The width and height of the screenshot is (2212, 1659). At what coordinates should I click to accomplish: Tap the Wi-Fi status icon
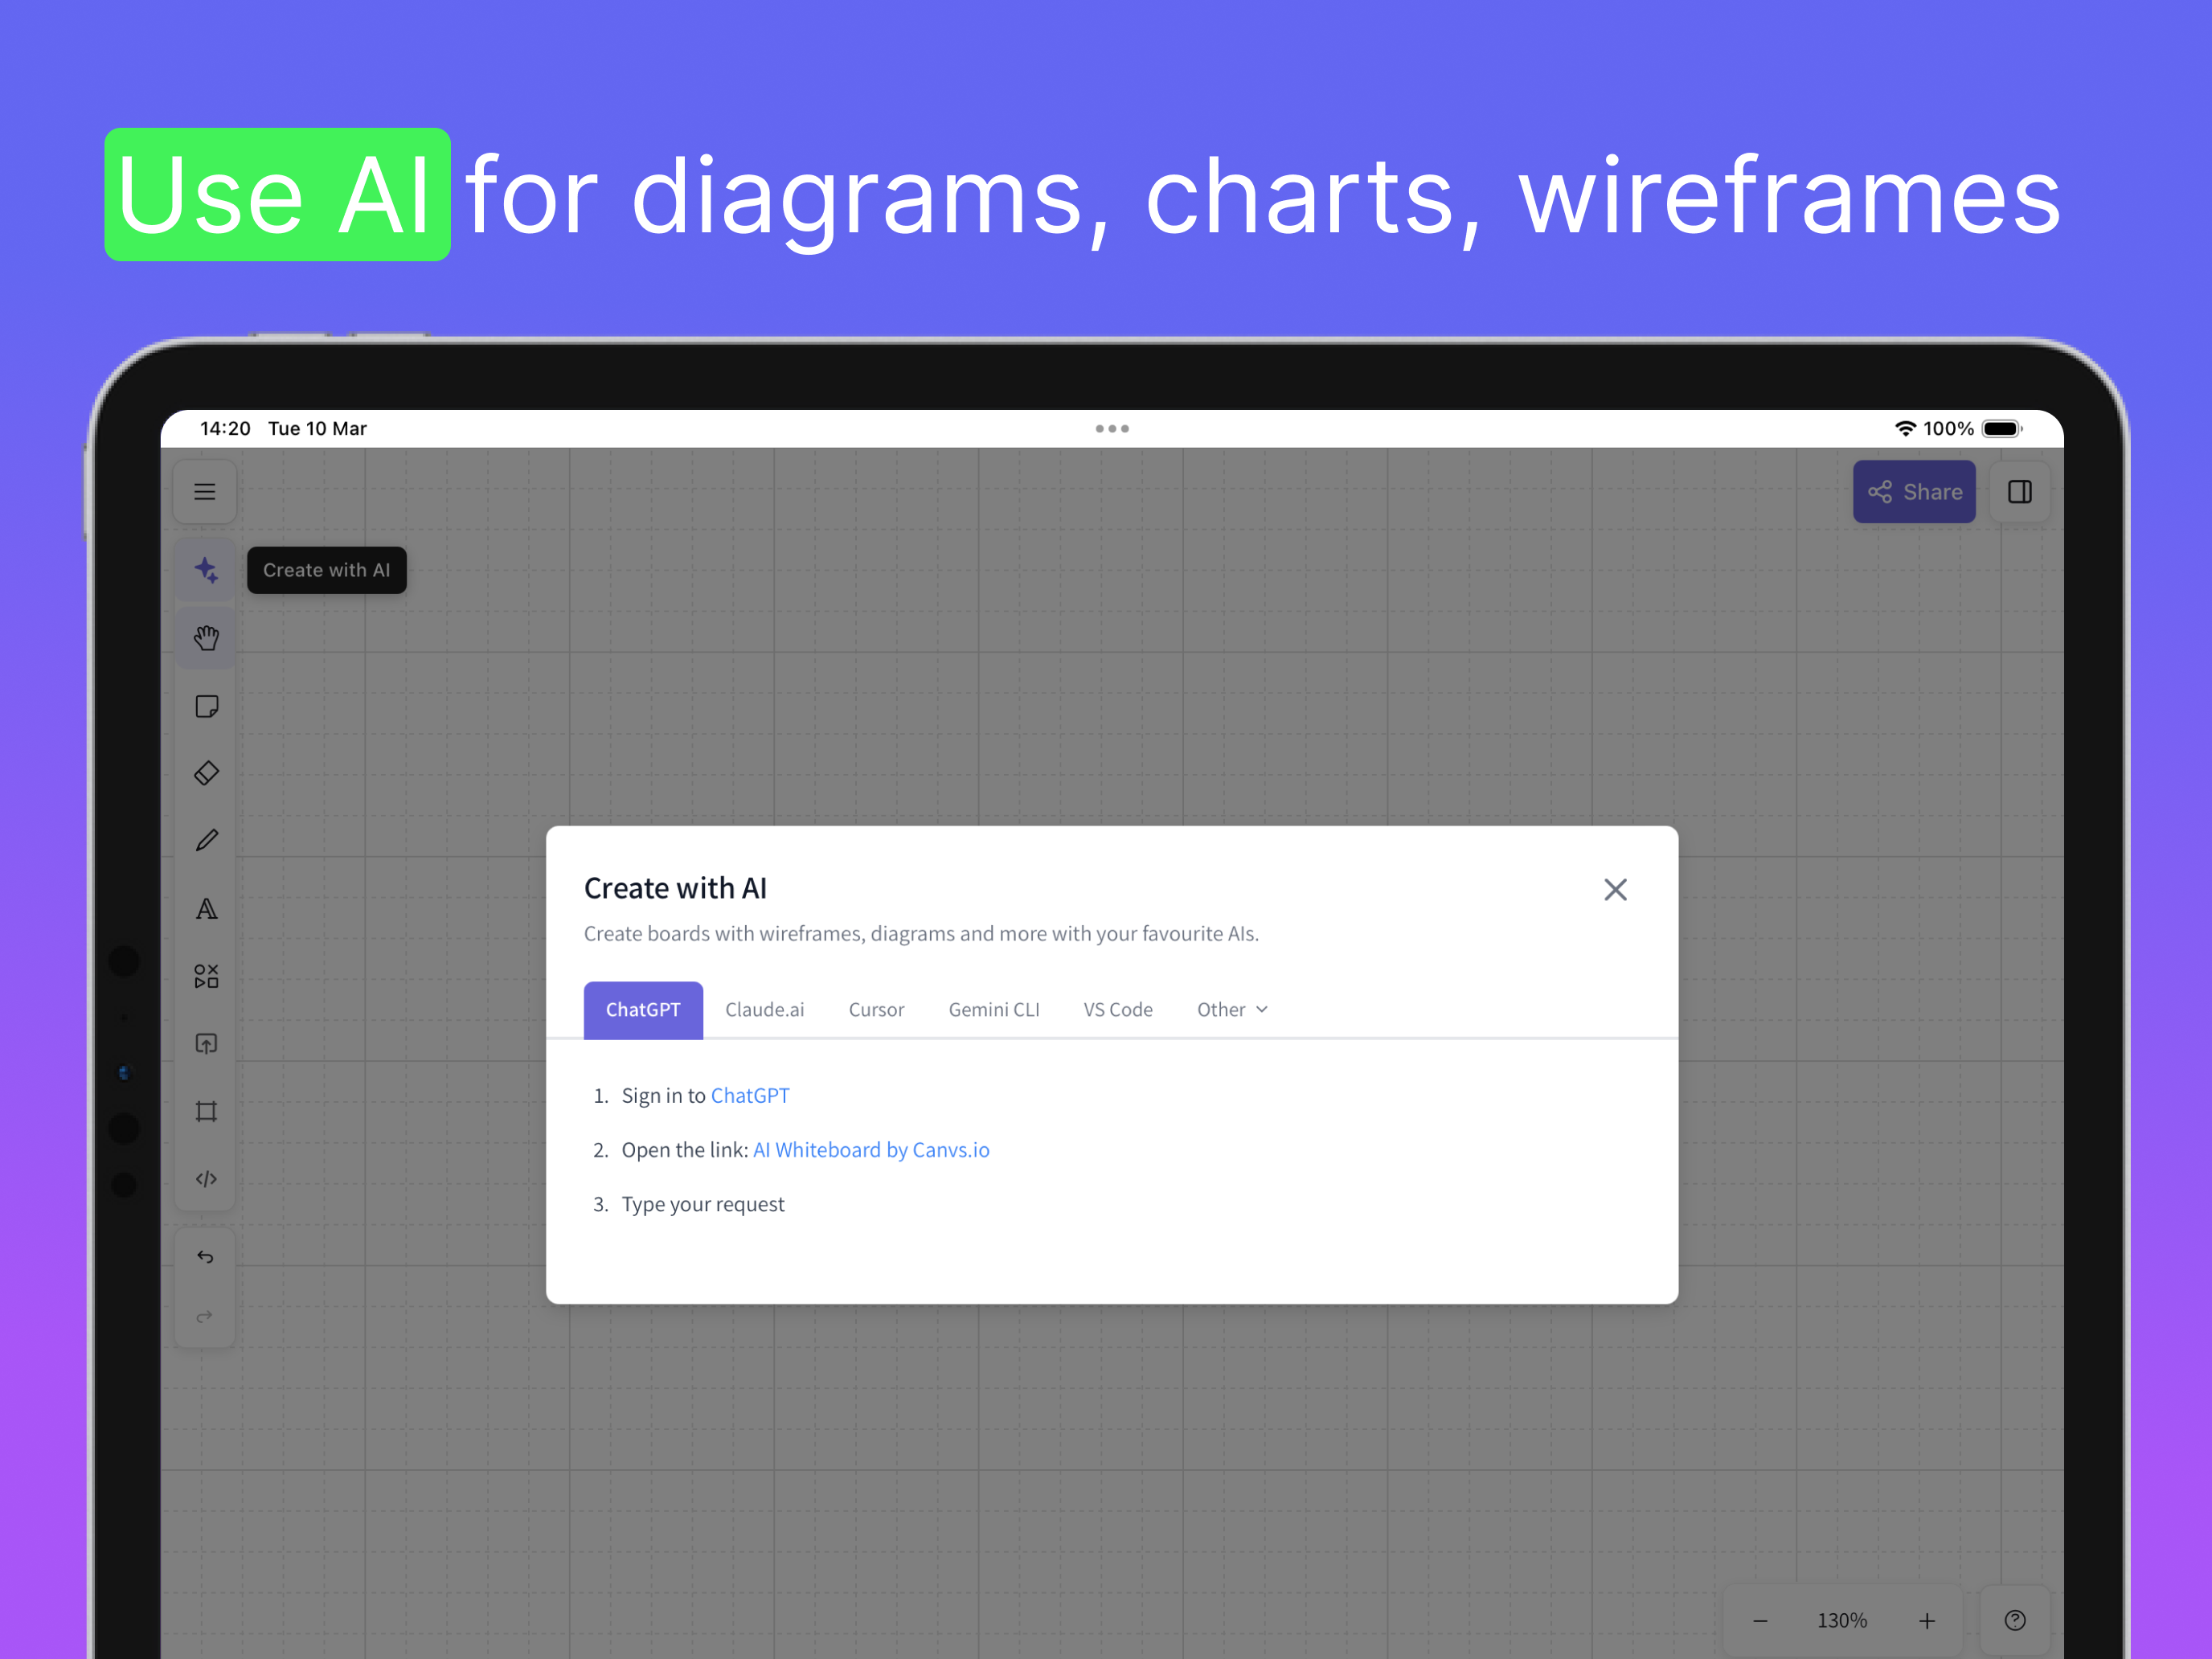pyautogui.click(x=1906, y=429)
